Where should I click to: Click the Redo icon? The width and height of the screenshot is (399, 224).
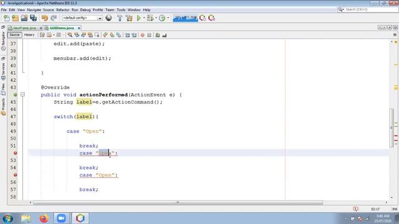[x=54, y=18]
